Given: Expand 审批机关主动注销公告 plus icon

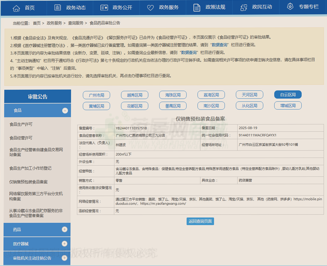Looking at the screenshot, I should [x=64, y=258].
